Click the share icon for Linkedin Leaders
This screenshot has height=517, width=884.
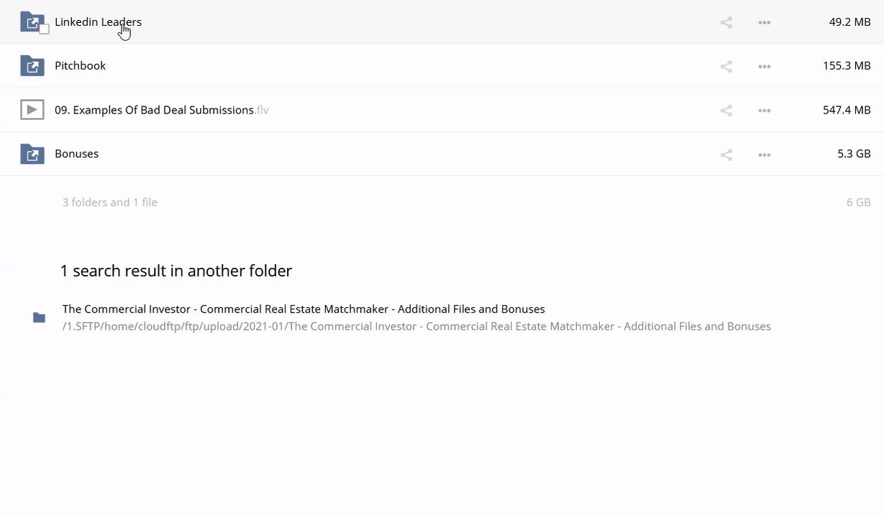(726, 23)
